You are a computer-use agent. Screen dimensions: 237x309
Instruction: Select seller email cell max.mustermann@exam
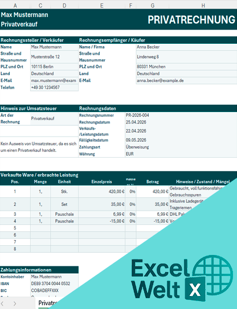pos(54,80)
